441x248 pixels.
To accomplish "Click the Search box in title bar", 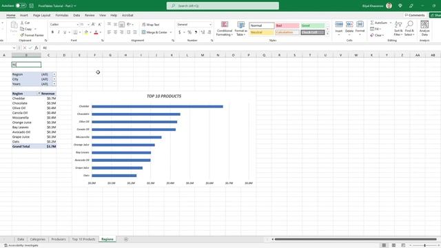I will [223, 6].
